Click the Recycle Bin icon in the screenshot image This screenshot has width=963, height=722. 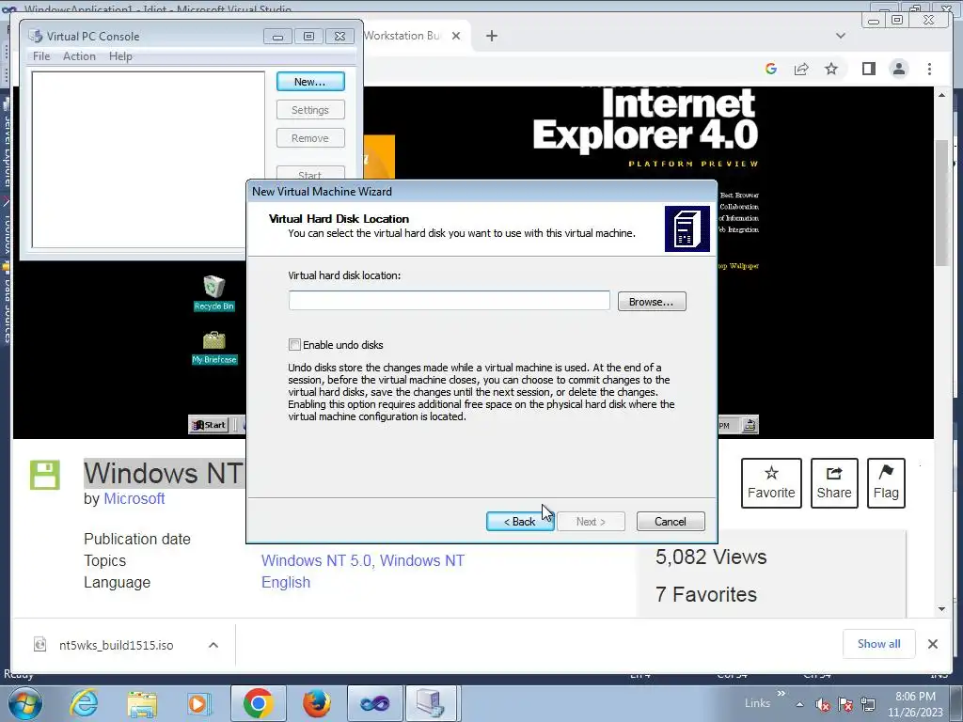point(213,293)
